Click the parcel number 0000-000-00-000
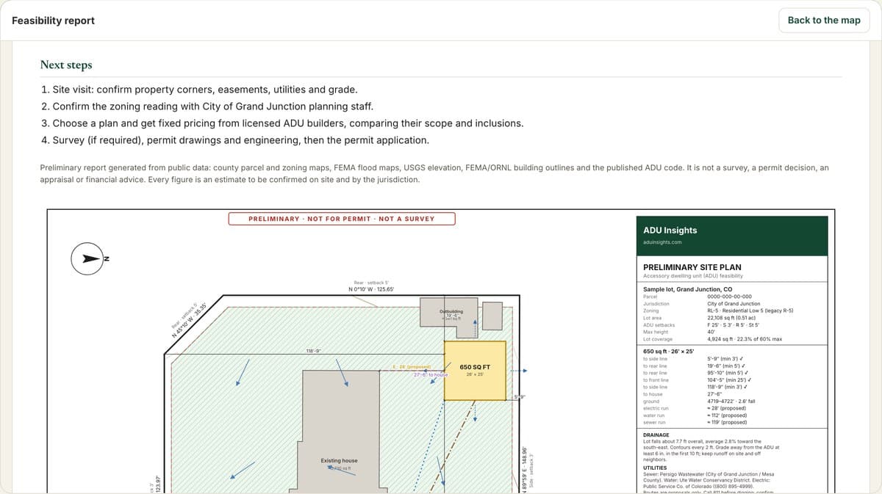 click(x=729, y=297)
